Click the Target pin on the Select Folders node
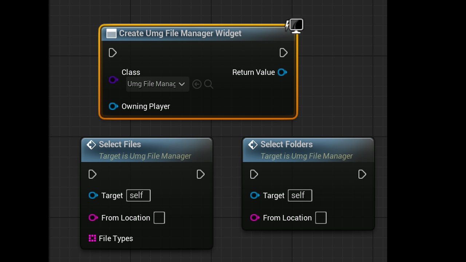This screenshot has height=262, width=466. (254, 195)
